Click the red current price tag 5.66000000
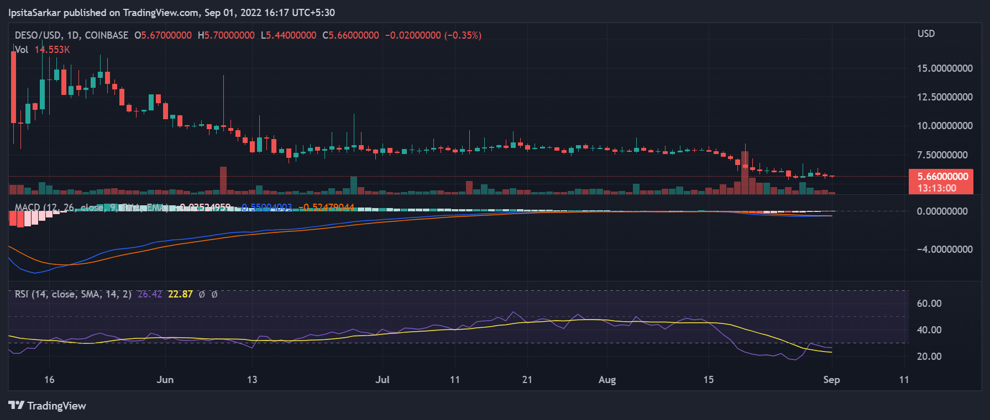 click(x=942, y=177)
